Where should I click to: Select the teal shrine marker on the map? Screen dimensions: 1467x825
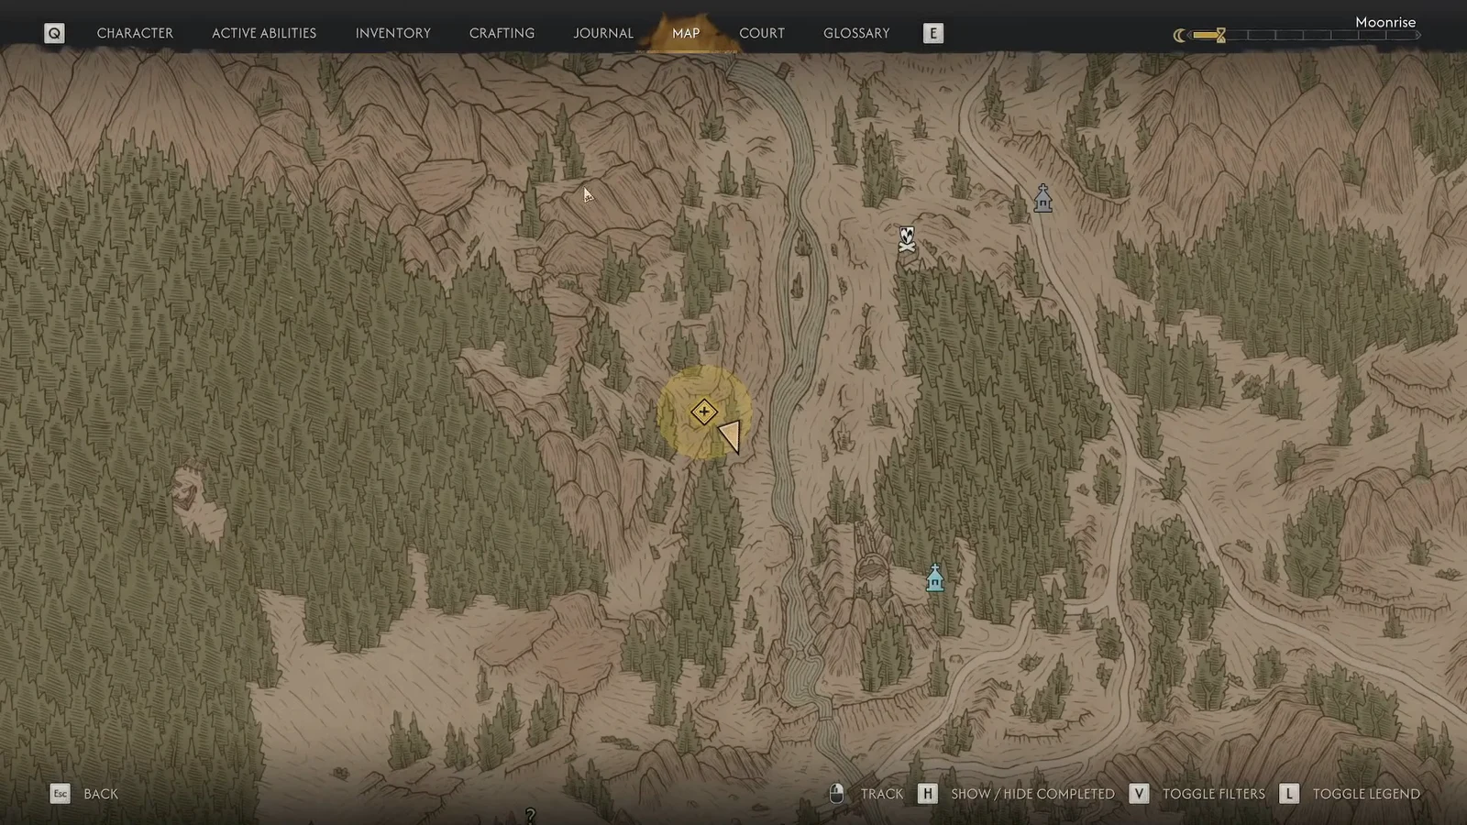pos(934,578)
